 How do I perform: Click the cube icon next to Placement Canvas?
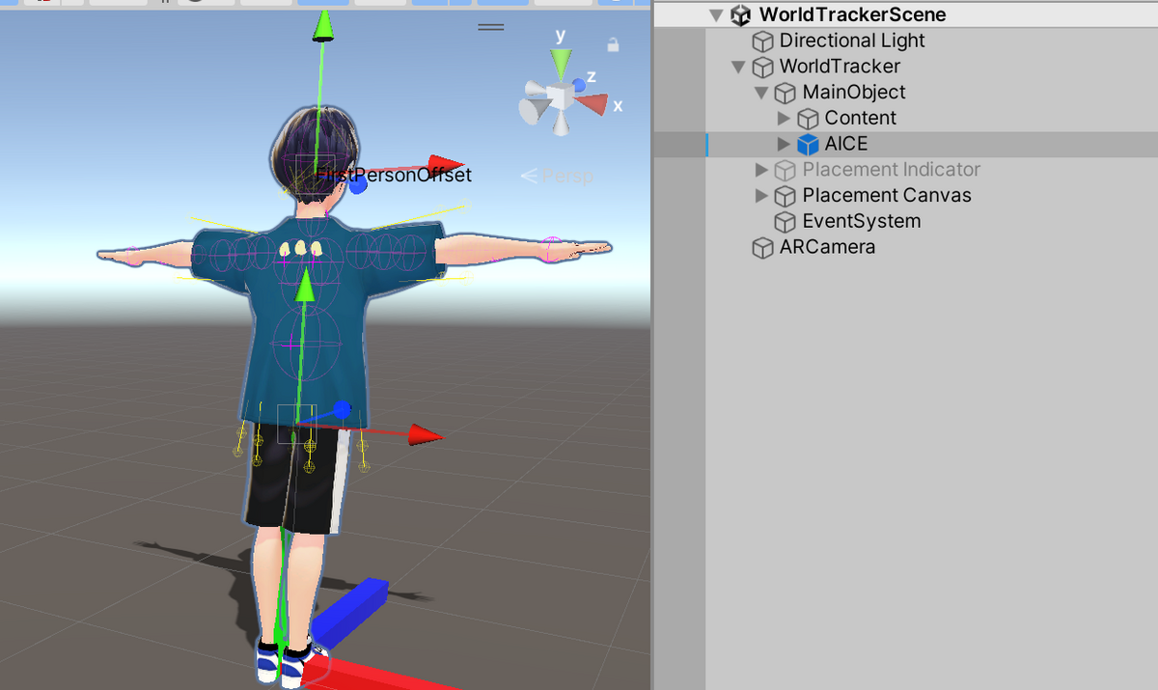pyautogui.click(x=785, y=195)
